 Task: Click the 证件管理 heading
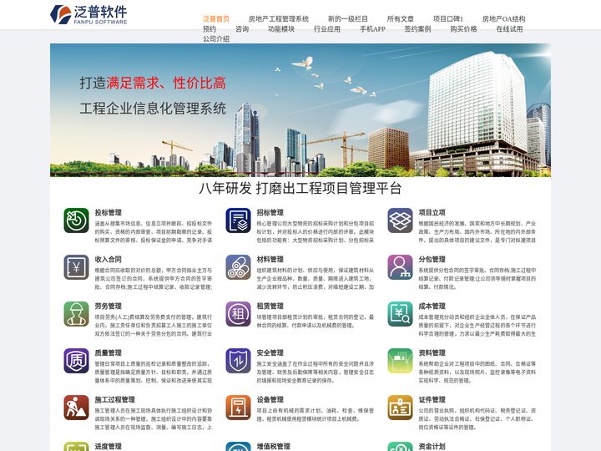(x=432, y=399)
